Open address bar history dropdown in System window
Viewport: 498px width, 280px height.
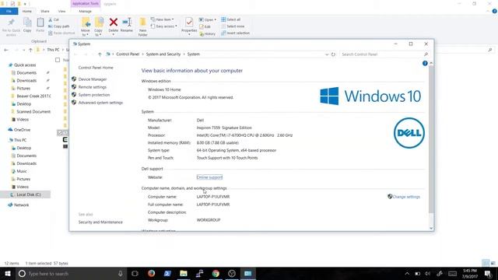point(327,54)
